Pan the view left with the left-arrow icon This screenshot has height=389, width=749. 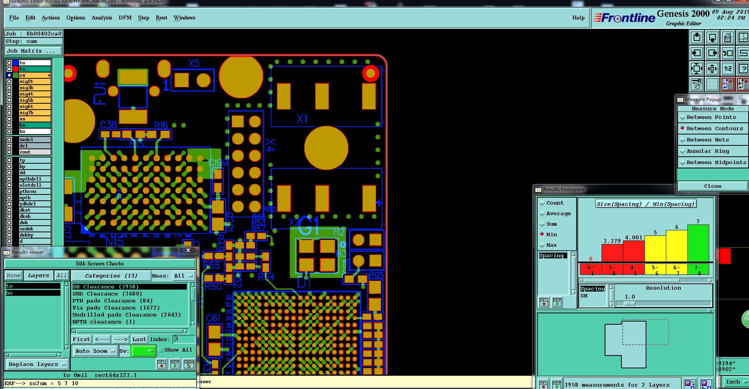(x=697, y=53)
